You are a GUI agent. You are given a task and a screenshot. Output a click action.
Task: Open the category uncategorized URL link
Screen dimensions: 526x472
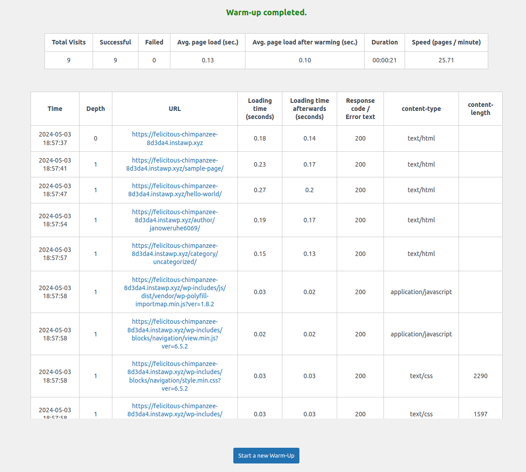point(175,254)
